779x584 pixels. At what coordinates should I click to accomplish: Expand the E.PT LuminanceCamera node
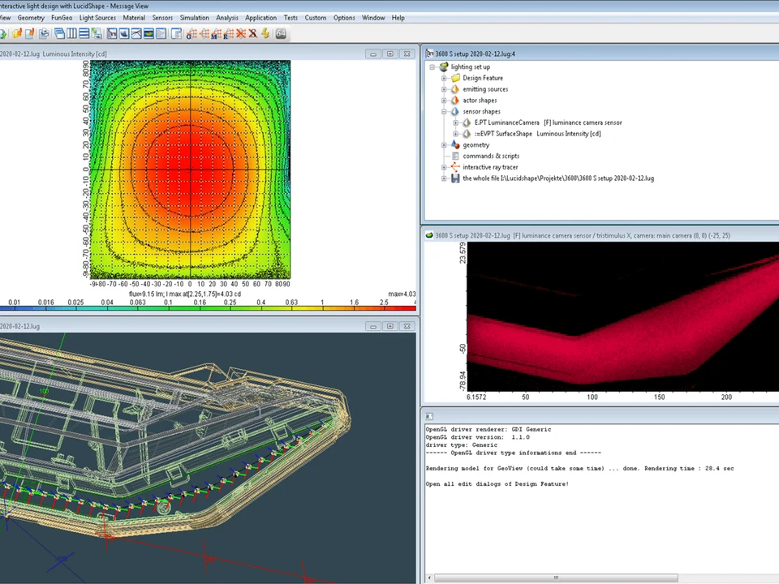pos(455,122)
